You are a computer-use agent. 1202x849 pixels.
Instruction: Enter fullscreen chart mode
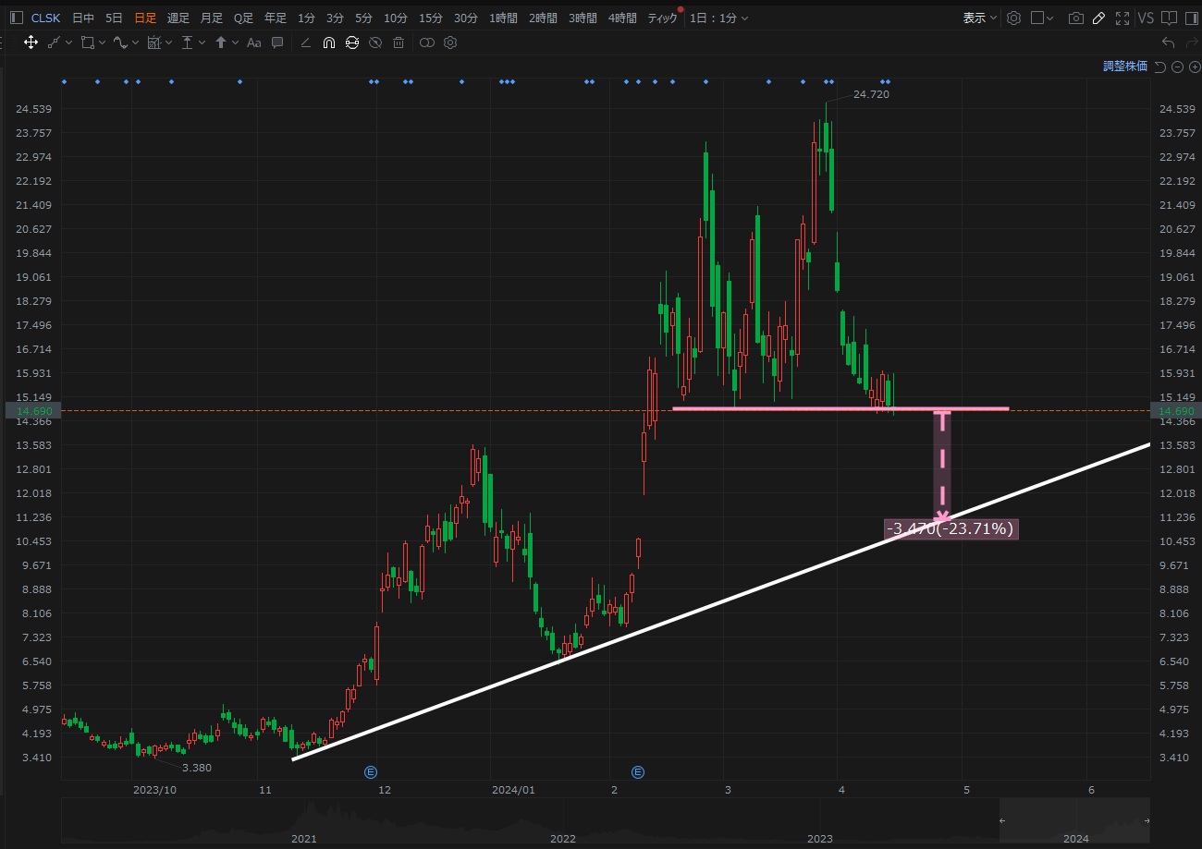[x=1122, y=18]
